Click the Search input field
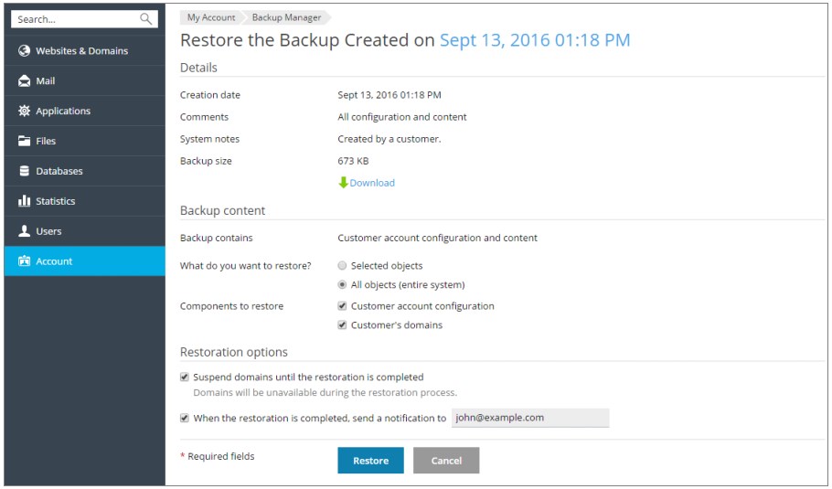This screenshot has width=832, height=489. click(x=84, y=19)
